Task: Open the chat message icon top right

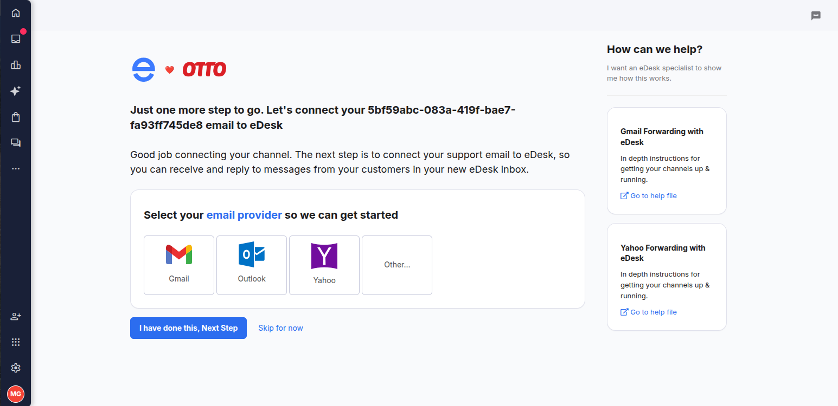Action: pos(816,16)
